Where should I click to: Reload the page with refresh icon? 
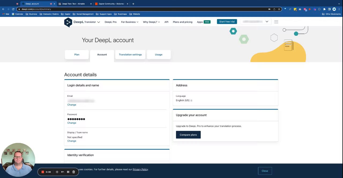(x=13, y=9)
